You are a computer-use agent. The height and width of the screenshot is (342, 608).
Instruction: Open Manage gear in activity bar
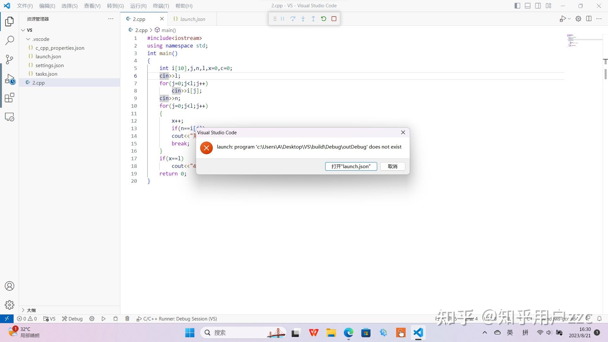pos(9,305)
